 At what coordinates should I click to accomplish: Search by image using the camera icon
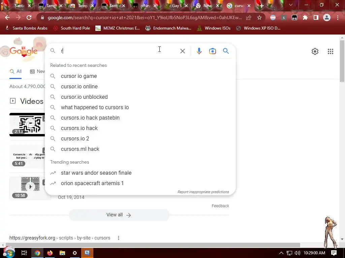pos(212,51)
